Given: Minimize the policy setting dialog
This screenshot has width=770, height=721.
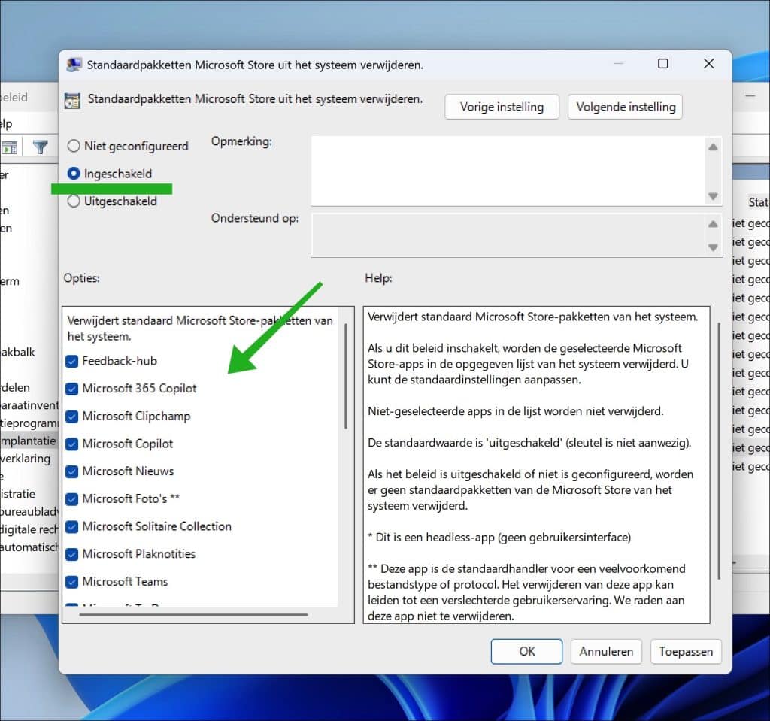Looking at the screenshot, I should point(618,64).
